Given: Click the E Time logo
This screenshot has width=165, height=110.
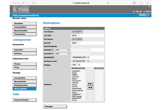Looking at the screenshot, I should click(x=20, y=10).
